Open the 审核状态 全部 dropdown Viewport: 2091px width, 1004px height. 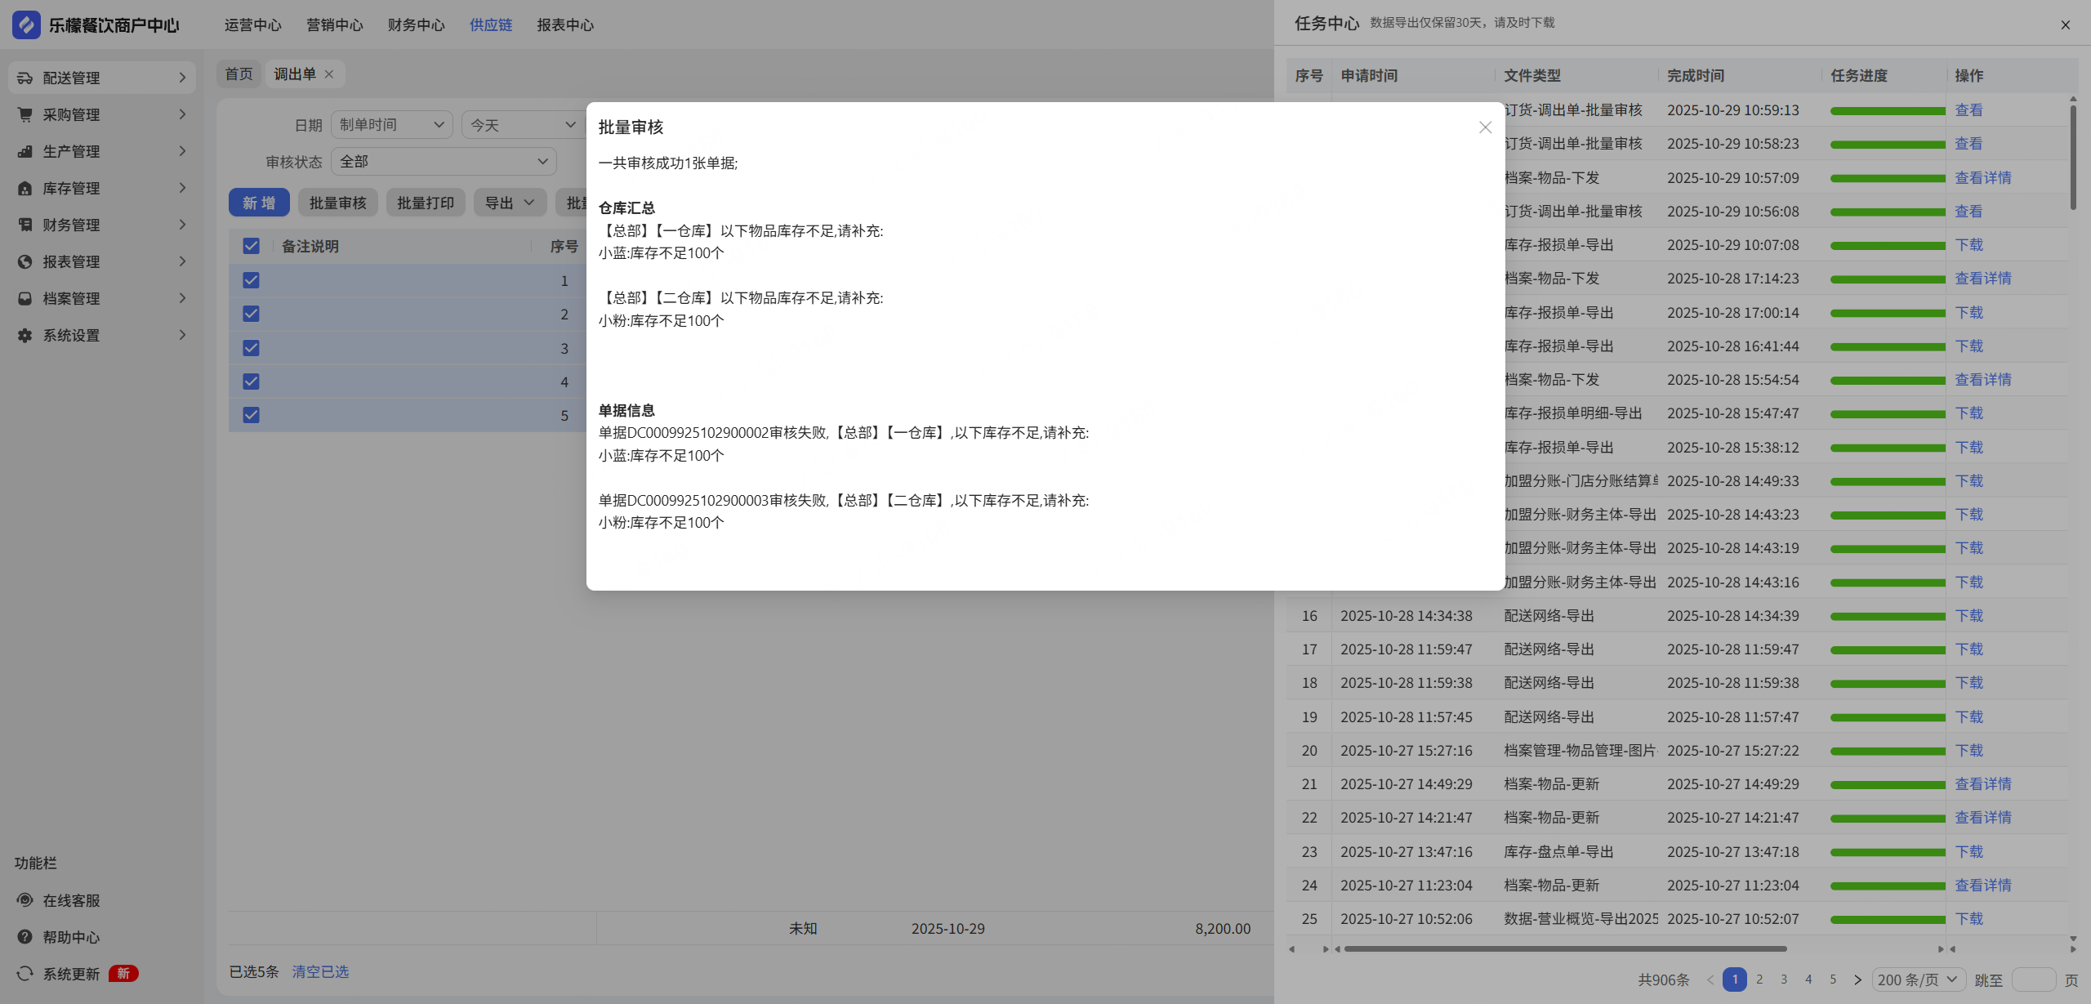[x=444, y=162]
